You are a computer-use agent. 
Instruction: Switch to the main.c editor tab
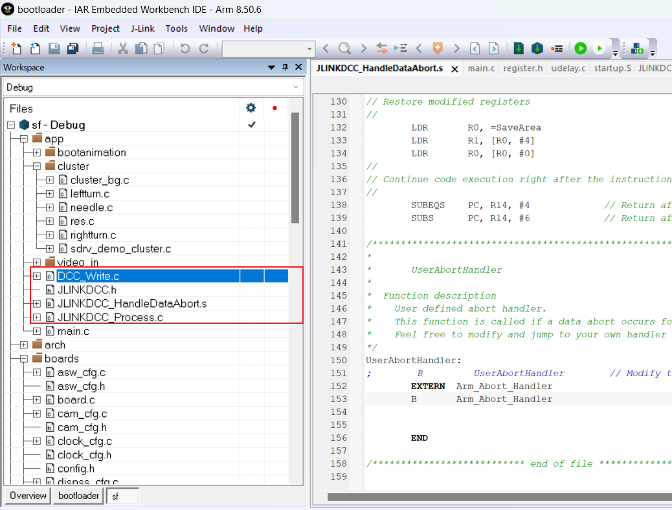click(481, 67)
